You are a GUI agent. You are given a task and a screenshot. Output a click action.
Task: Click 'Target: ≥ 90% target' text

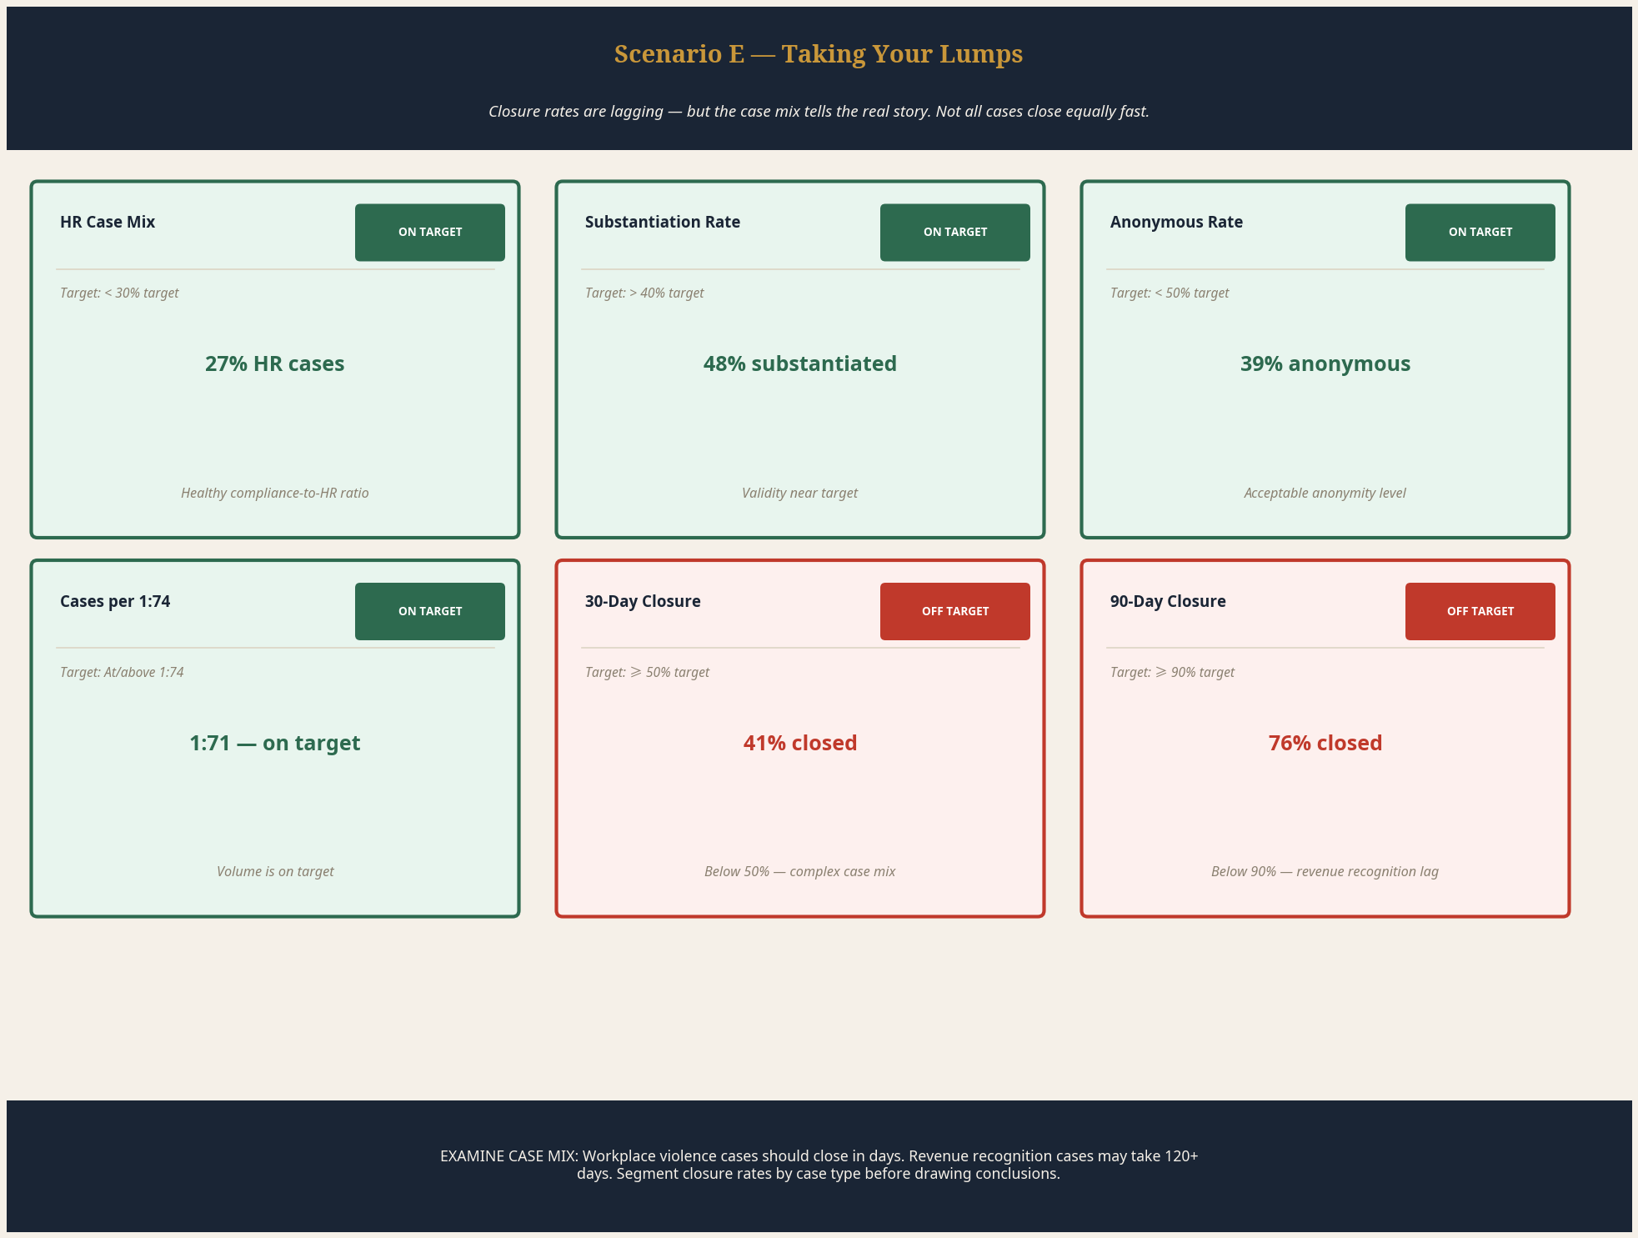1172,672
